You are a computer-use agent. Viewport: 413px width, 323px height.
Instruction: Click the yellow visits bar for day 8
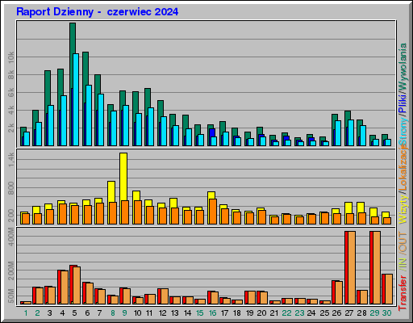click(111, 191)
